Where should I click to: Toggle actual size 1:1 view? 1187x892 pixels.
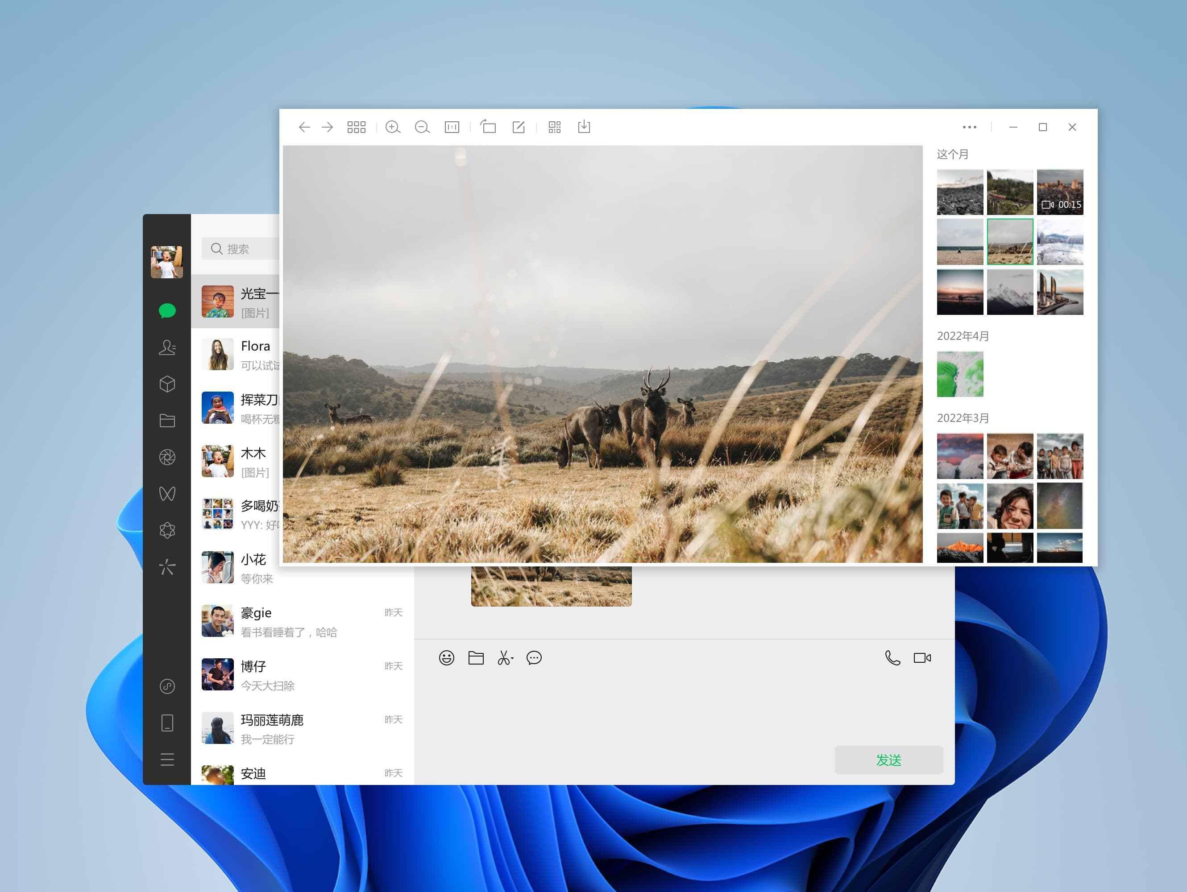452,127
